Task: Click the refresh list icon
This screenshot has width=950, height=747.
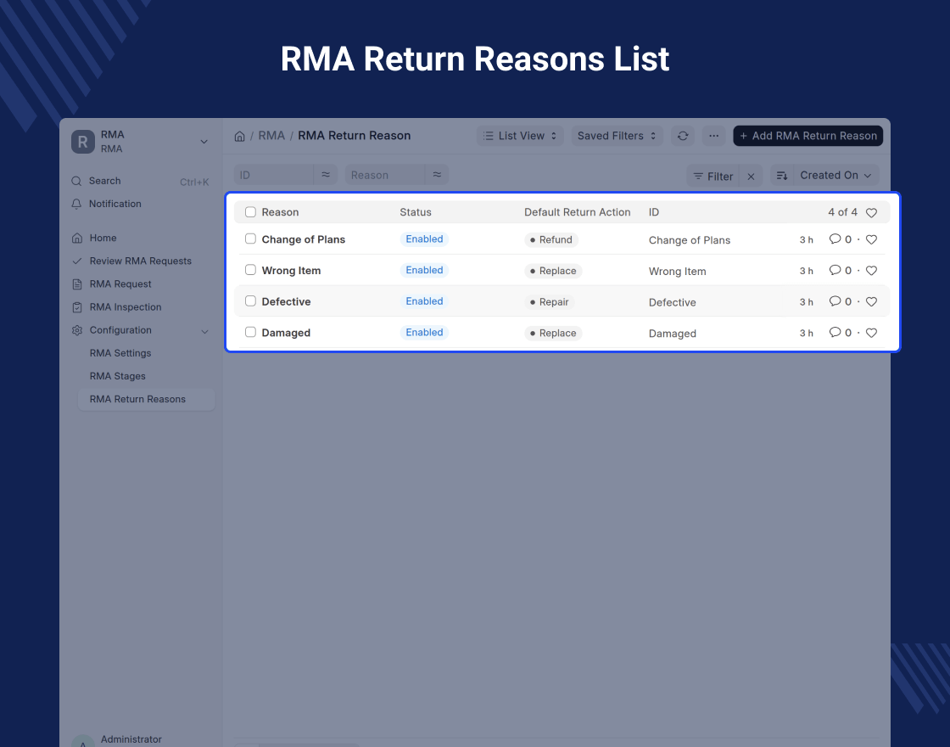Action: point(683,136)
